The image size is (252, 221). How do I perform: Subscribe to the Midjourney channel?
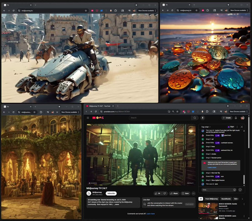111,193
